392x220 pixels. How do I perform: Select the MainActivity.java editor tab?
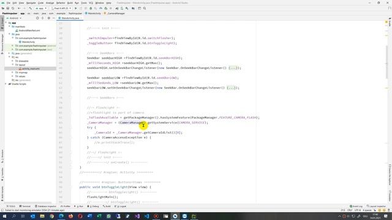[70, 18]
